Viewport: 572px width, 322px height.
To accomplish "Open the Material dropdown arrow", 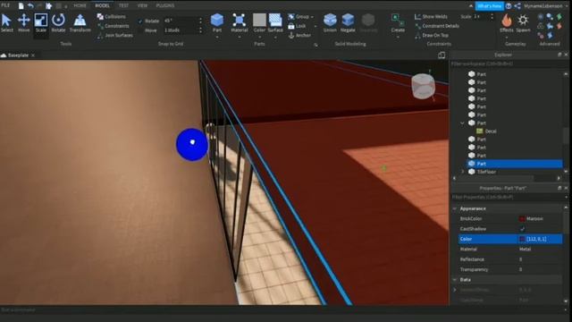I will 239,38.
